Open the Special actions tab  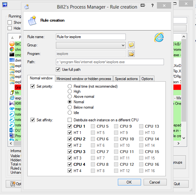(126, 79)
